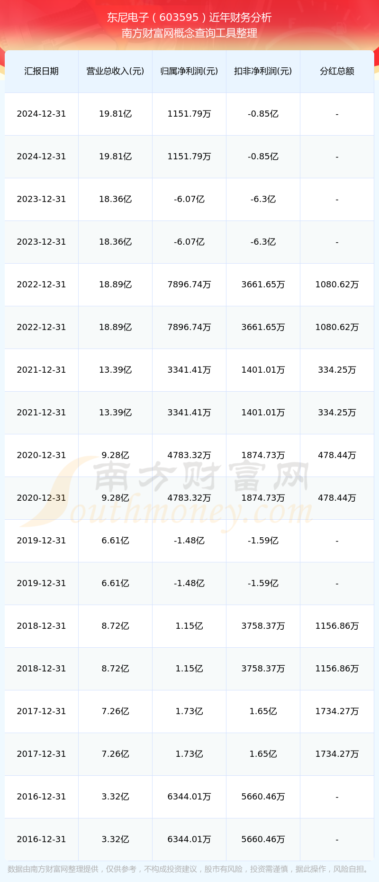This screenshot has width=379, height=882.
Task: Select the first 2024-12-31 date cell
Action: pyautogui.click(x=41, y=114)
